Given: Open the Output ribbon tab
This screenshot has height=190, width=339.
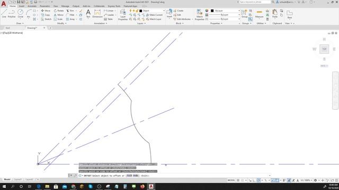Looking at the screenshot, I should click(76, 6).
